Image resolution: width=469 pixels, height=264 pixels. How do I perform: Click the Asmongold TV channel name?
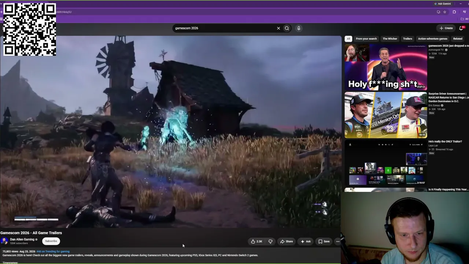pyautogui.click(x=436, y=50)
